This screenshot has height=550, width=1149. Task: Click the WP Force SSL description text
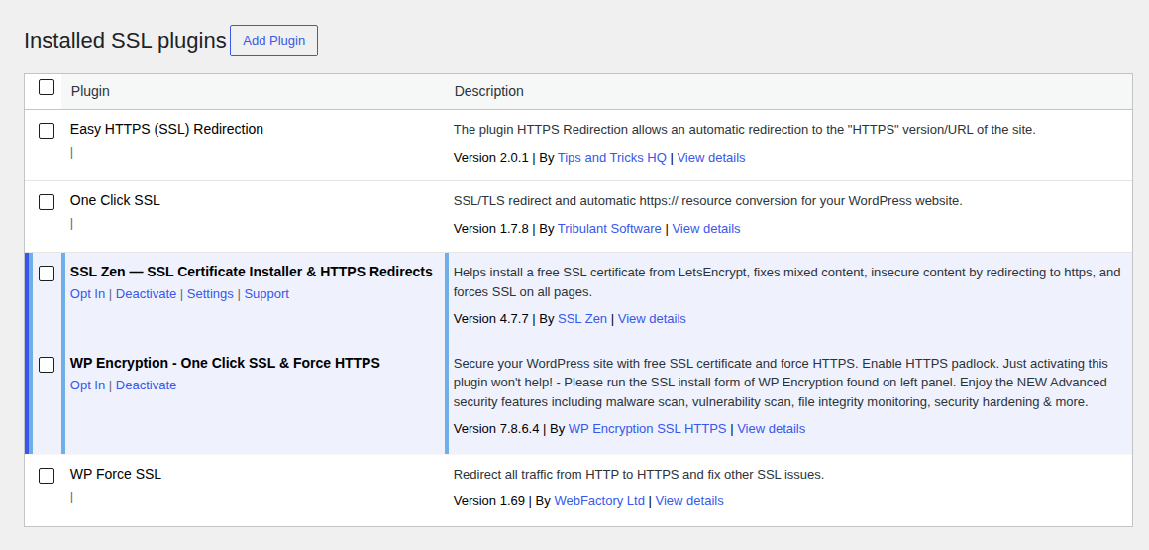pyautogui.click(x=639, y=474)
